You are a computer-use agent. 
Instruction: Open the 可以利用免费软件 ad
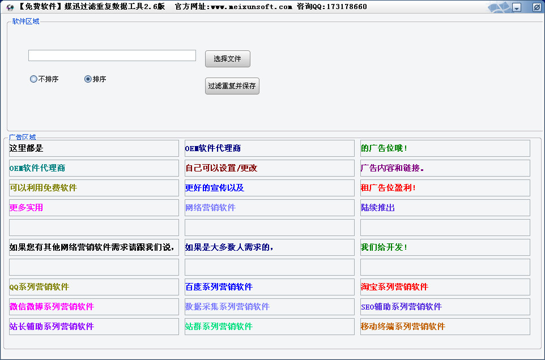point(94,188)
